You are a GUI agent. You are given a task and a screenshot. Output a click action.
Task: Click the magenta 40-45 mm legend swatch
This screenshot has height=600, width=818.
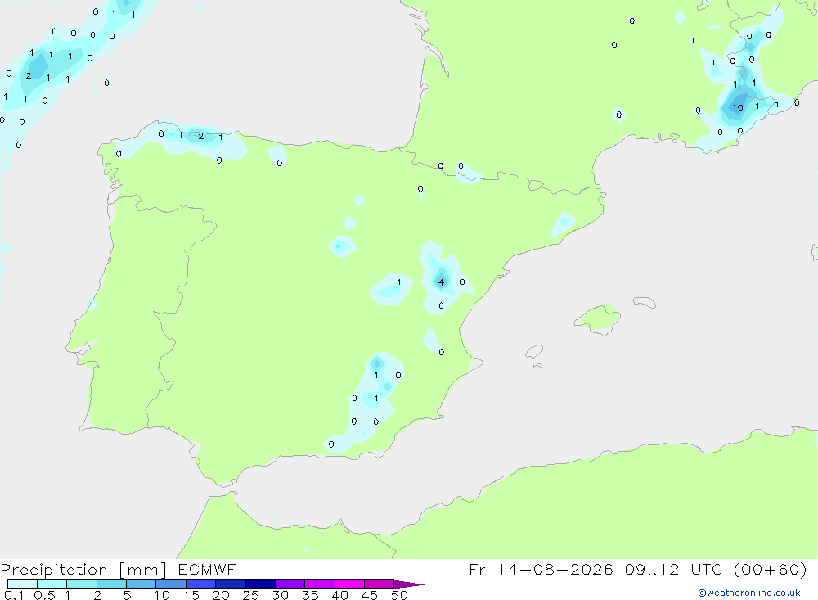click(349, 584)
